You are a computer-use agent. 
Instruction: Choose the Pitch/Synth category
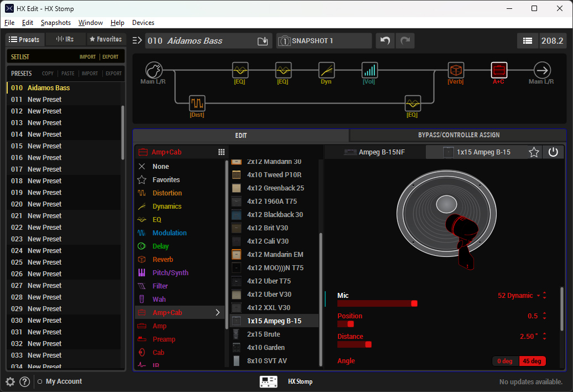tap(170, 273)
